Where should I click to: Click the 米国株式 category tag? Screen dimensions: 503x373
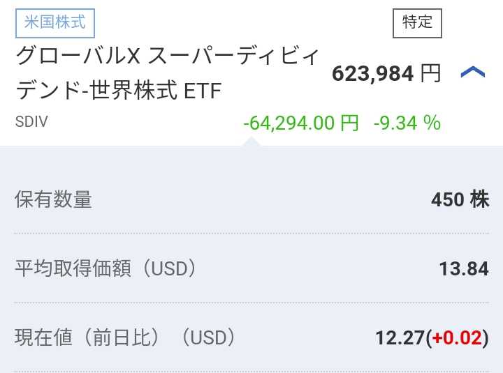coord(54,22)
